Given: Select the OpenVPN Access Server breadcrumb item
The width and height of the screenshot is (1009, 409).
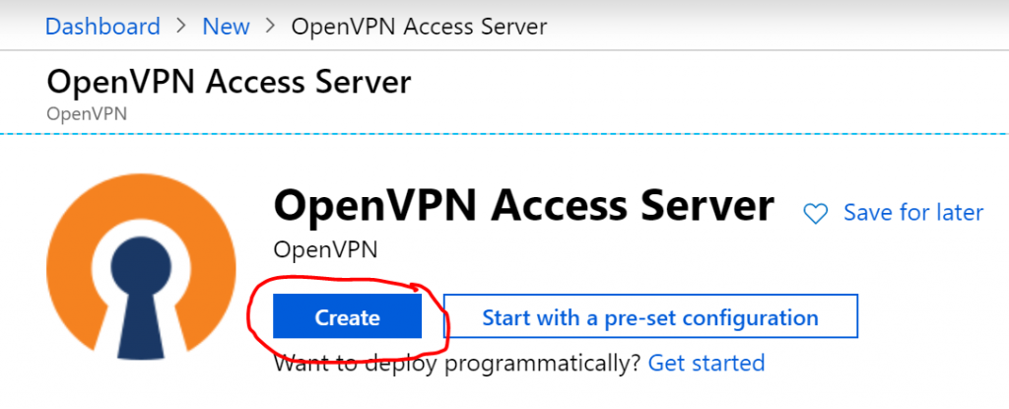Looking at the screenshot, I should point(419,27).
